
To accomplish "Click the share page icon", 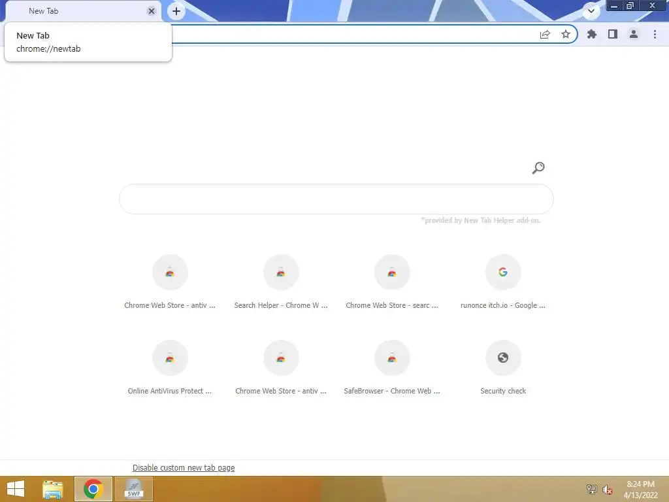I will [x=545, y=34].
